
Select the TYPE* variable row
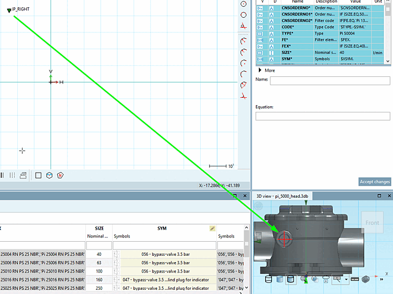[320, 33]
